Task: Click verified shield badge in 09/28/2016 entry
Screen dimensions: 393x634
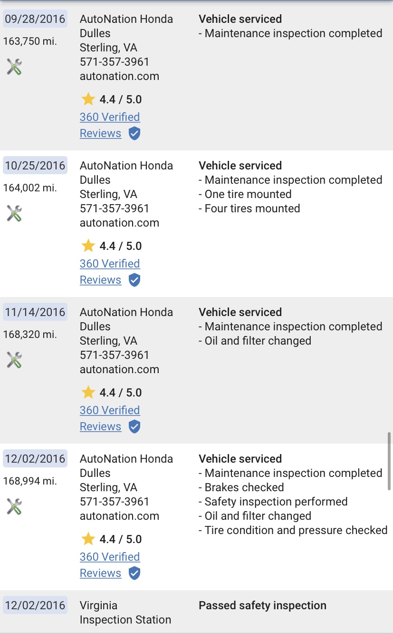Action: point(134,134)
